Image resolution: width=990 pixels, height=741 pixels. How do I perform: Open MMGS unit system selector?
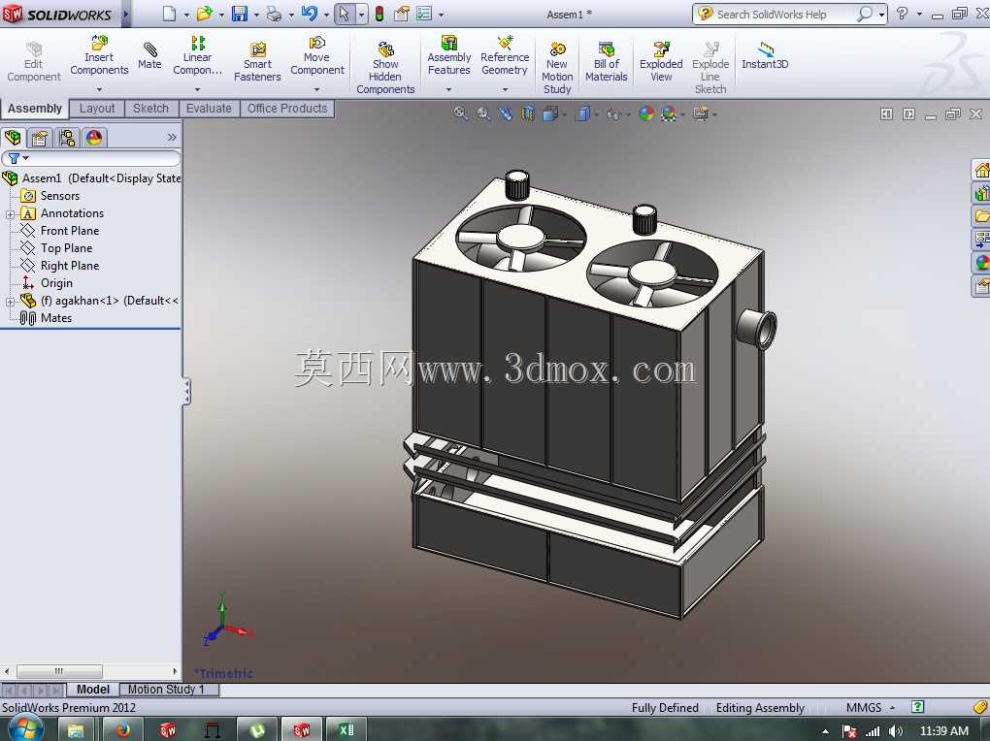pos(871,708)
